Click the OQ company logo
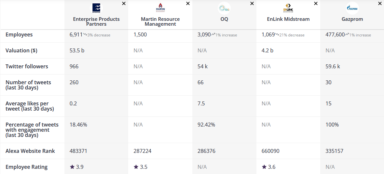The height and width of the screenshot is (174, 384). tap(224, 8)
